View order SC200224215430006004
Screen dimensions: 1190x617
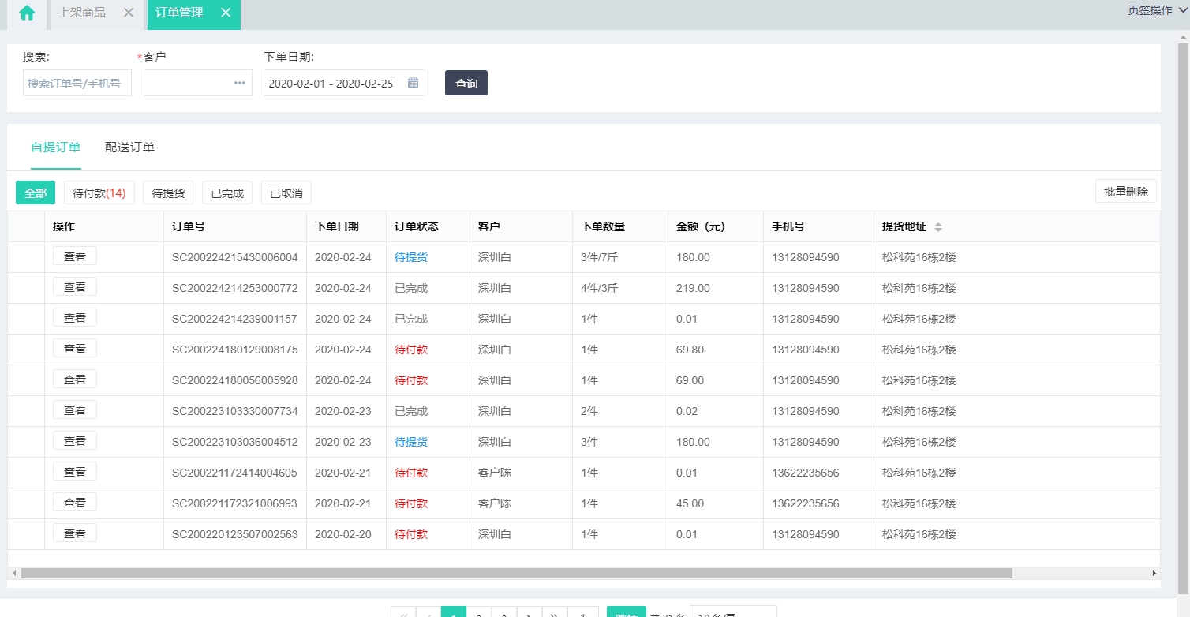click(x=75, y=256)
